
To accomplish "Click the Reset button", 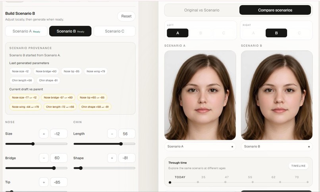I will point(126,16).
